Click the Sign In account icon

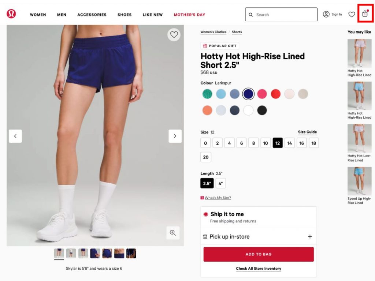pyautogui.click(x=326, y=14)
